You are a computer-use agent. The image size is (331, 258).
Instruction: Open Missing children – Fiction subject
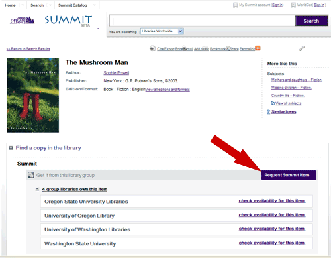point(291,88)
